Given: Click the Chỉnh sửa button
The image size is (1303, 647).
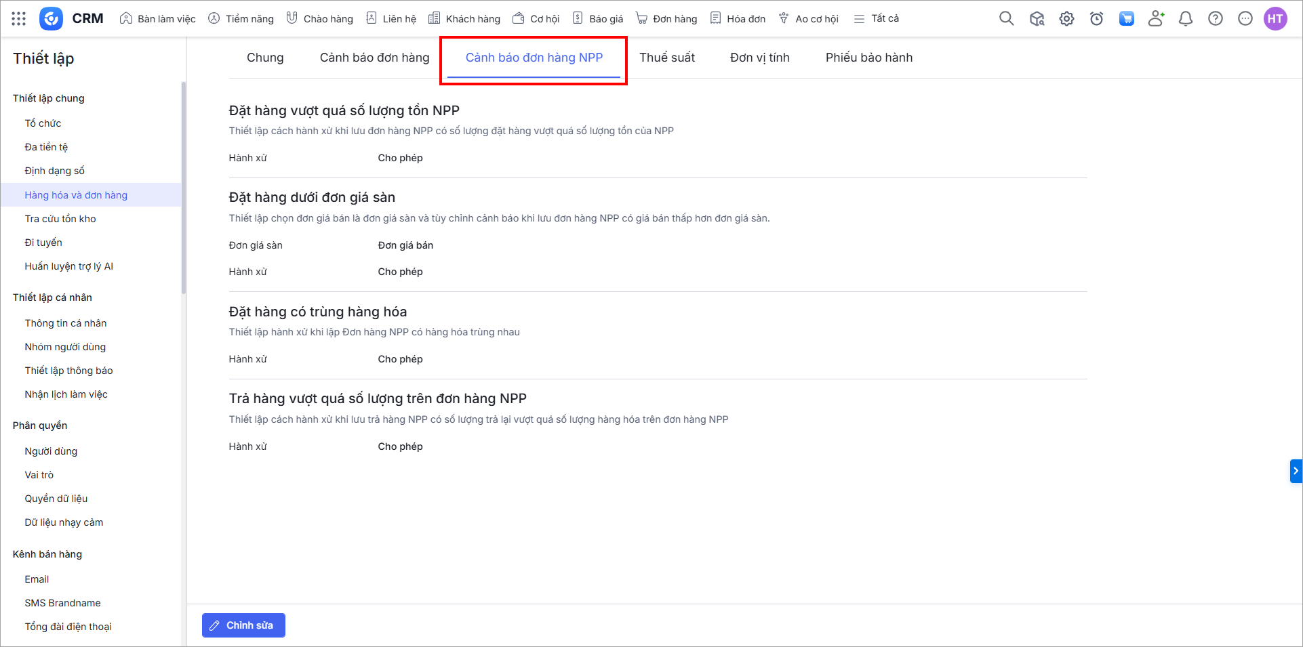Looking at the screenshot, I should pos(243,625).
